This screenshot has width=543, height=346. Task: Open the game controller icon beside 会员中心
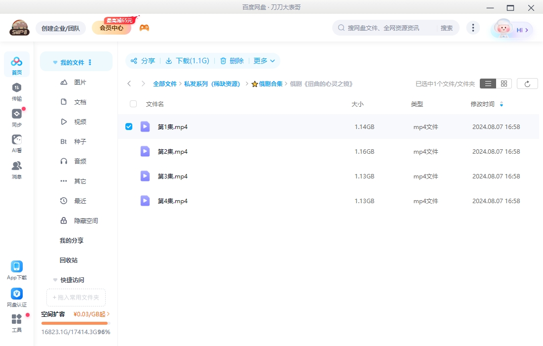(144, 27)
